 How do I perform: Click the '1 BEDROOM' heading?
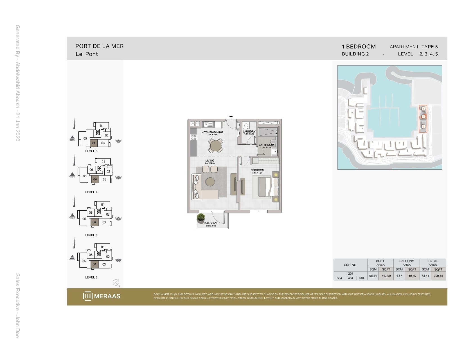point(359,47)
